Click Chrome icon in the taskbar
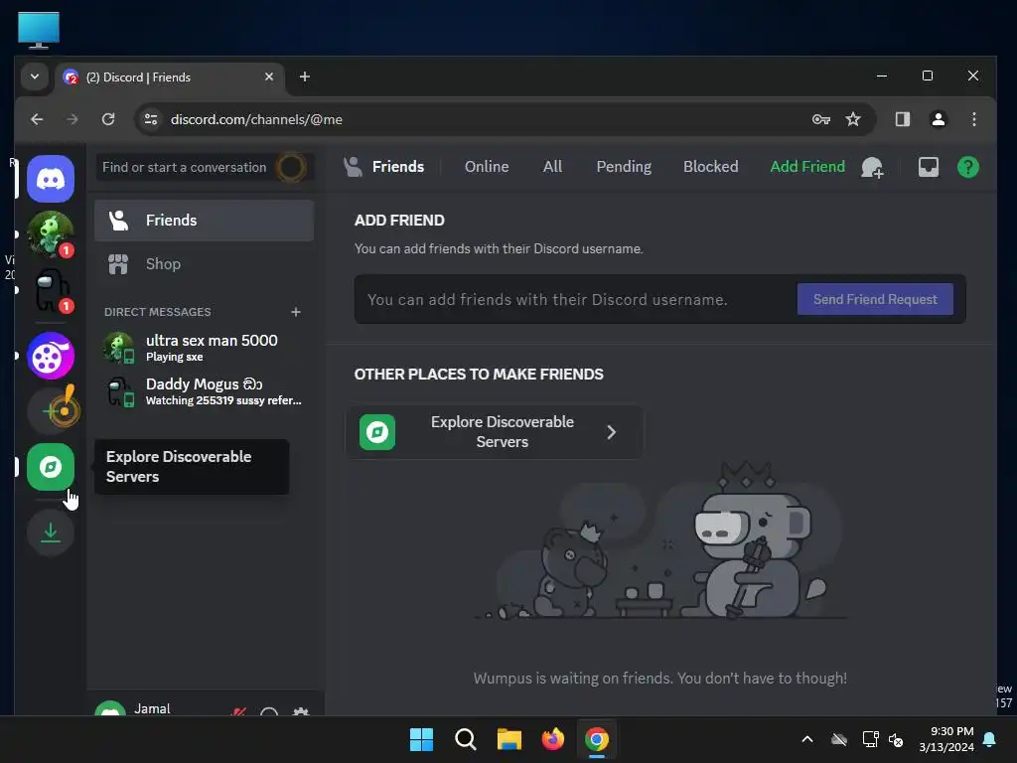The image size is (1017, 763). pyautogui.click(x=597, y=739)
